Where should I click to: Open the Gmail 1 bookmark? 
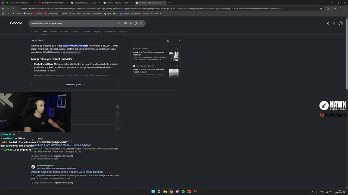pyautogui.click(x=87, y=13)
